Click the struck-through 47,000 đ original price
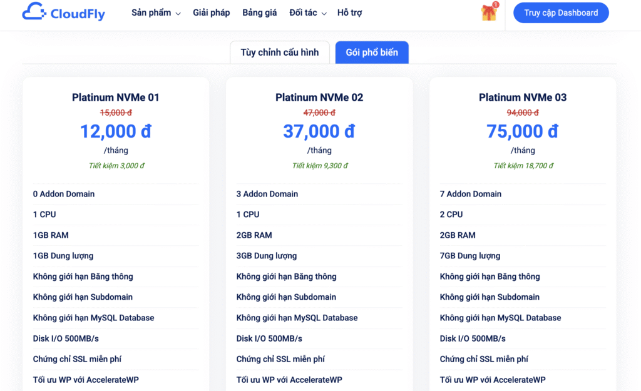The width and height of the screenshot is (641, 391). pos(319,113)
